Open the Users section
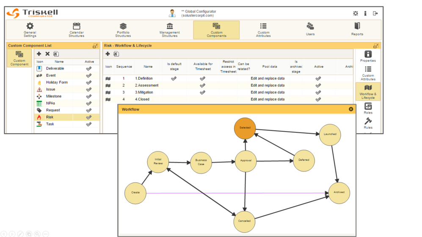This screenshot has height=237, width=422. [x=310, y=29]
